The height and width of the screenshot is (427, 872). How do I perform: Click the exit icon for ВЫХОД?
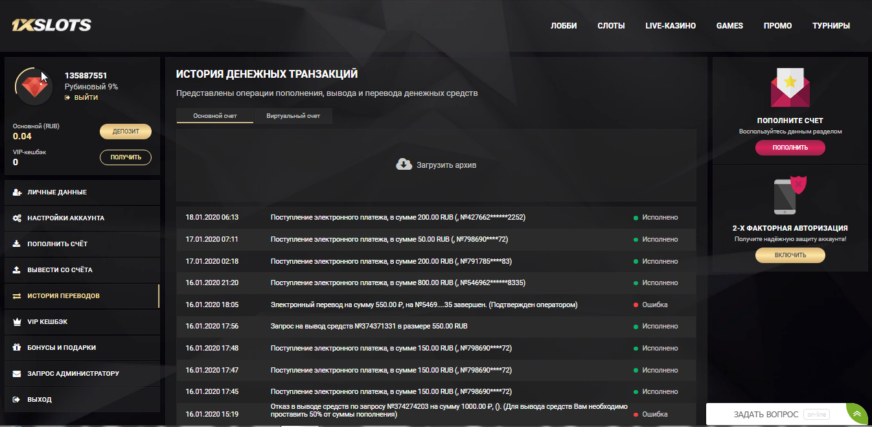(17, 400)
